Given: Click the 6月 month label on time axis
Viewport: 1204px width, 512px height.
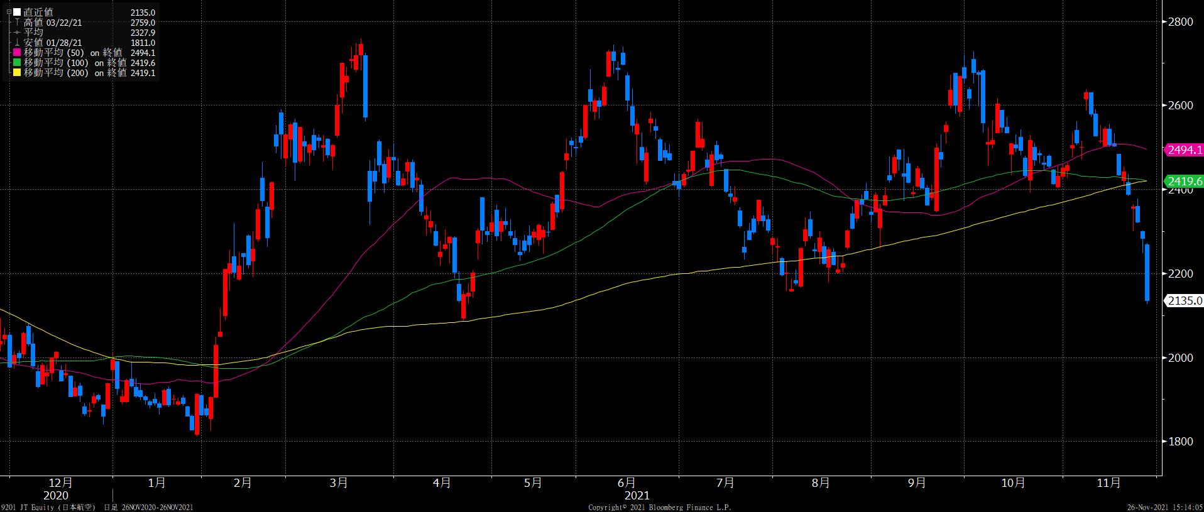Looking at the screenshot, I should coord(626,482).
